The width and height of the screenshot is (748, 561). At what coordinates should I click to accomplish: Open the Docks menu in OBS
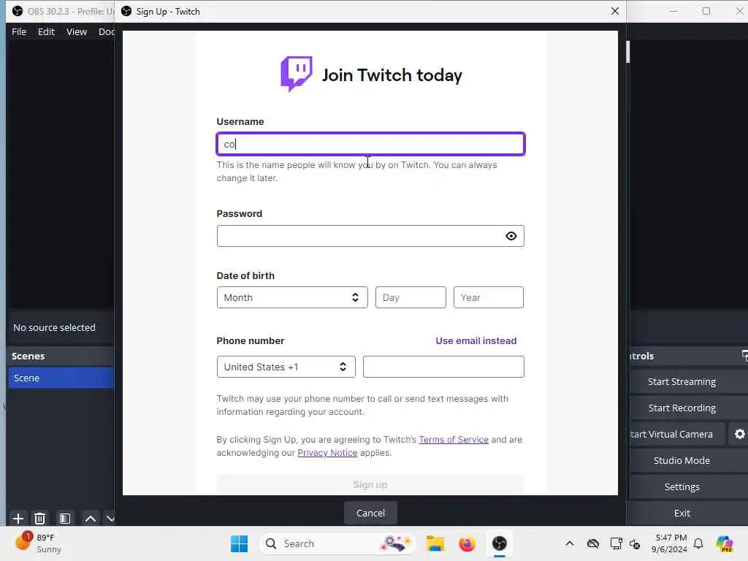pos(107,31)
